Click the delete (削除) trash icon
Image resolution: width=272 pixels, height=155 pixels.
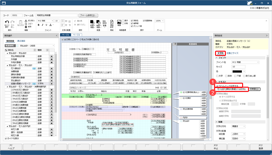tap(26, 27)
